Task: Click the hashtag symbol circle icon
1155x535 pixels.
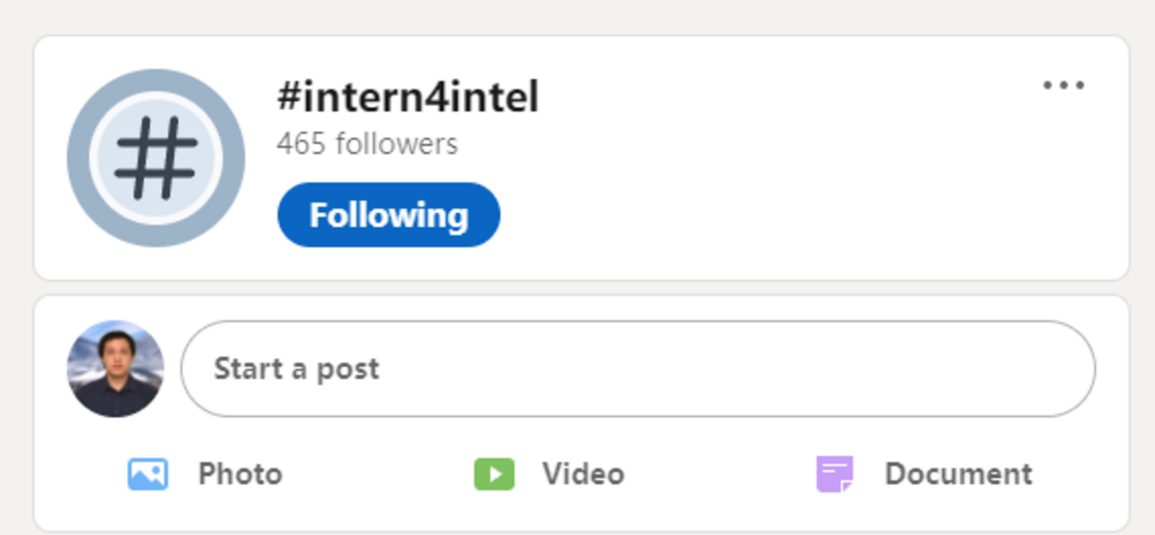Action: (x=156, y=158)
